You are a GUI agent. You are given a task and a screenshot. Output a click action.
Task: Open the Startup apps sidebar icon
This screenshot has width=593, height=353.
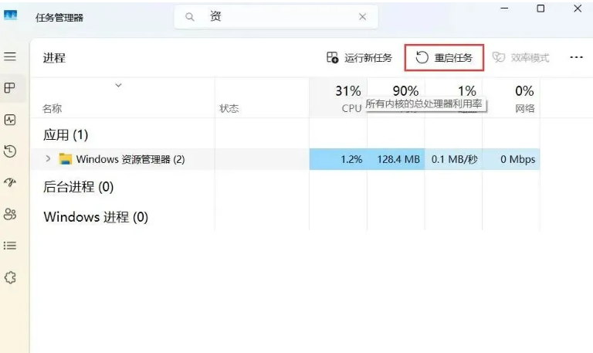click(10, 183)
